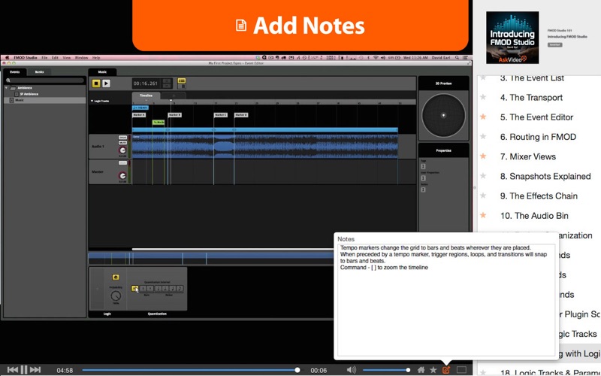Viewport: 601px width, 376px height.
Task: Click the Timeline tab
Action: click(x=146, y=96)
